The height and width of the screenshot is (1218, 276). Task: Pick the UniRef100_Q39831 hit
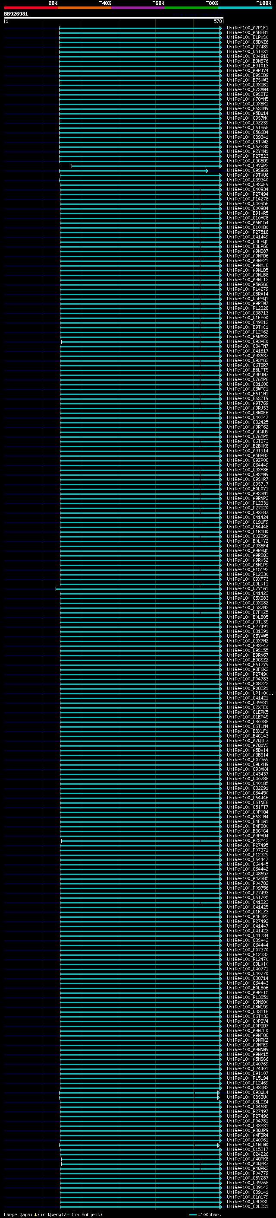tap(247, 702)
